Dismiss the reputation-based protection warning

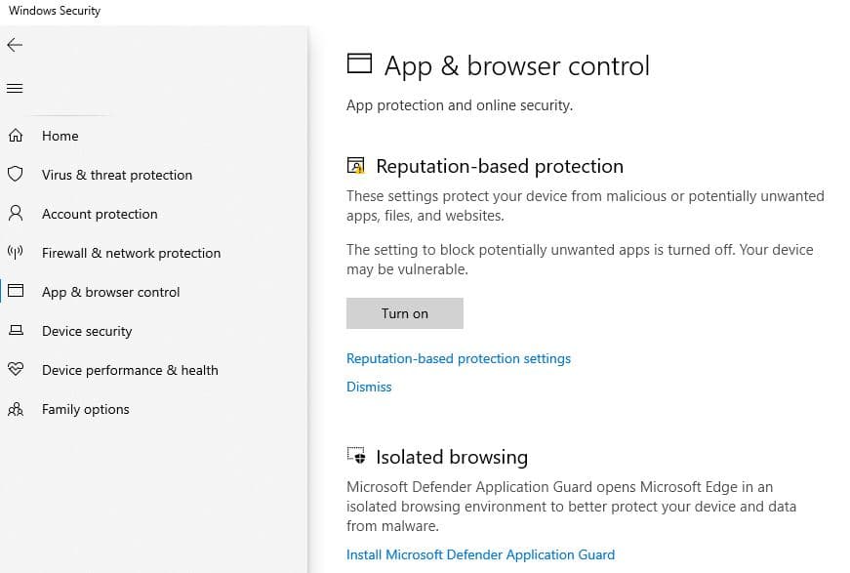tap(369, 387)
